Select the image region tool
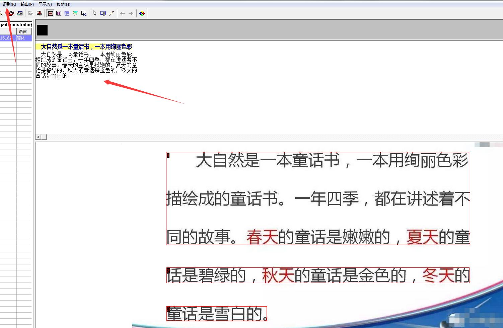 pos(75,13)
